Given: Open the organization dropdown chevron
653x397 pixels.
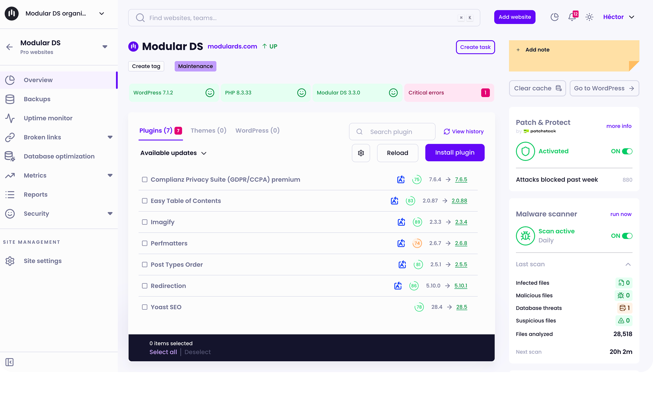Looking at the screenshot, I should pos(102,13).
